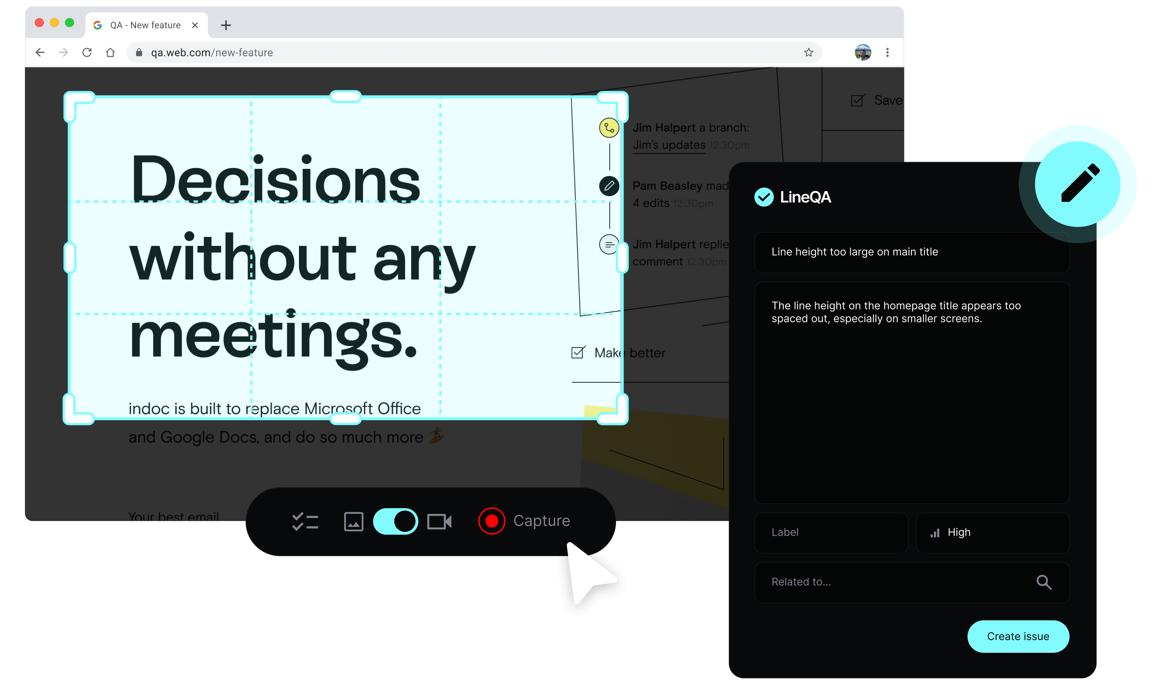Open the browser home page
Image resolution: width=1161 pixels, height=680 pixels.
click(110, 53)
